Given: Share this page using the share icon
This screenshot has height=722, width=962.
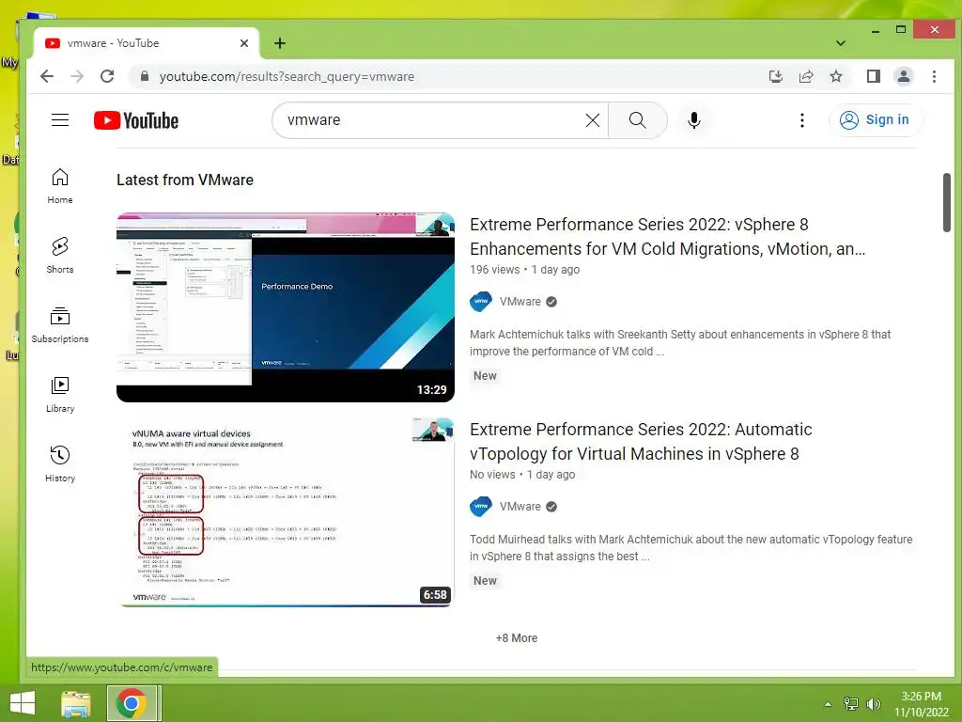Looking at the screenshot, I should pyautogui.click(x=805, y=76).
